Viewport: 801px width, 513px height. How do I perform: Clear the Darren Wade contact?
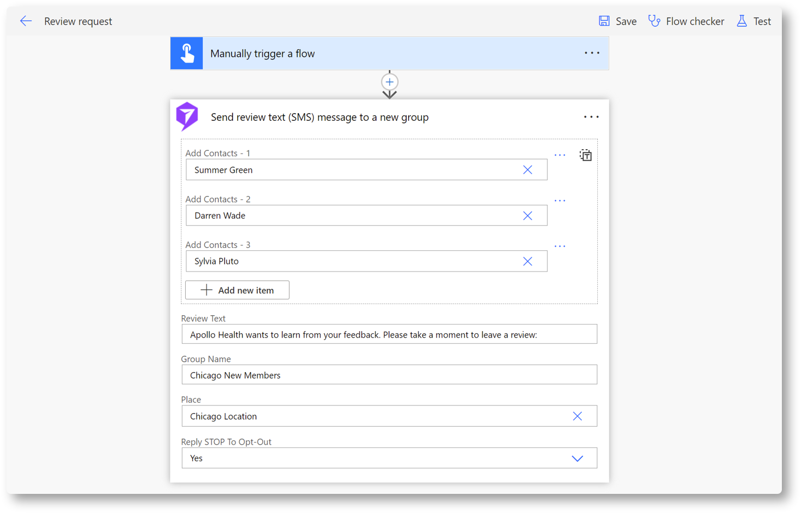pos(527,216)
